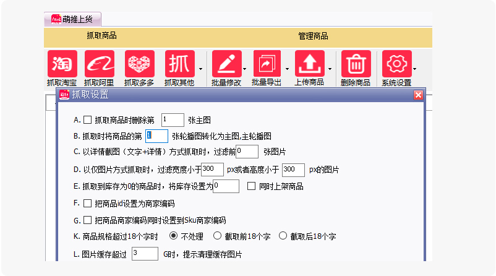Close the 抓取设置 dialog

pos(418,95)
